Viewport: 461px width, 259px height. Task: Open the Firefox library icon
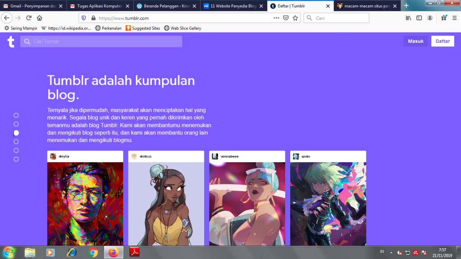click(x=409, y=18)
